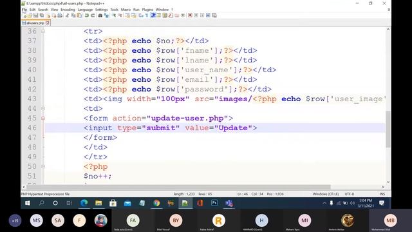The height and width of the screenshot is (232, 412).
Task: Open the Macro menu
Action: click(x=126, y=10)
